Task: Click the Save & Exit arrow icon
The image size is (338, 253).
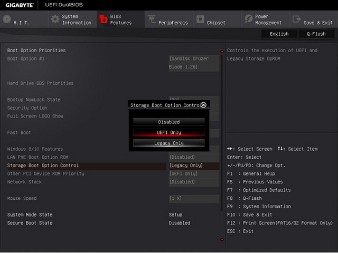Action: [x=296, y=20]
